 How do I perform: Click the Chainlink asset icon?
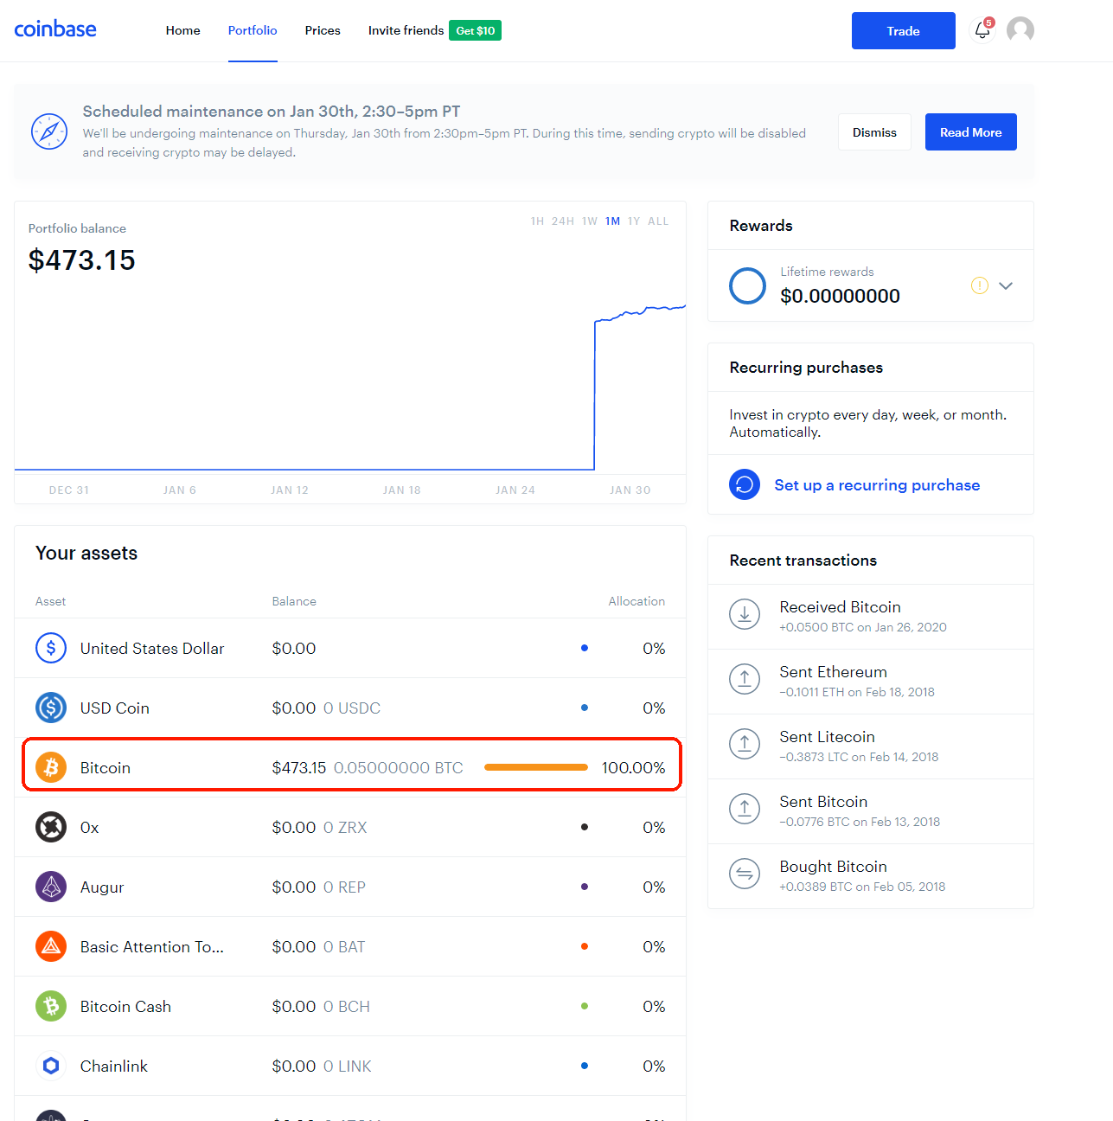[51, 1066]
